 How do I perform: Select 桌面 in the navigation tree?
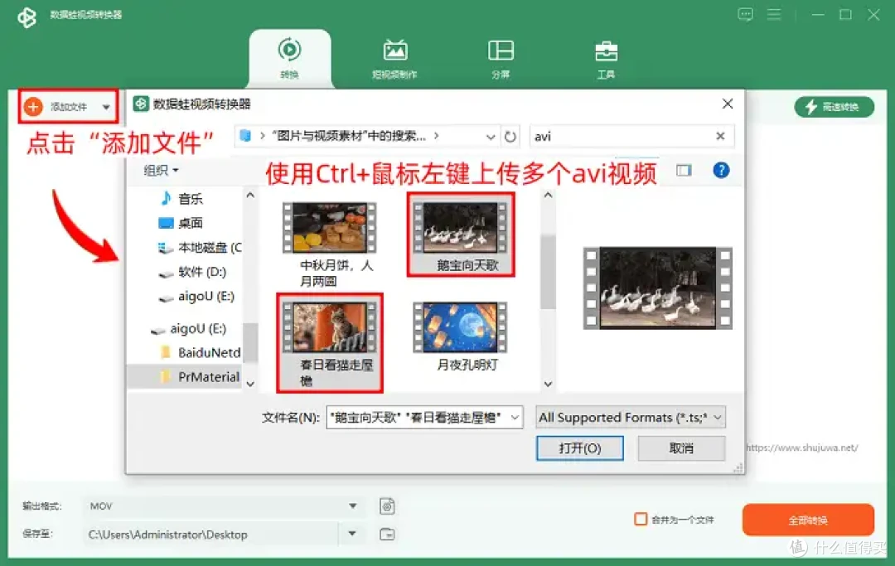coord(181,223)
